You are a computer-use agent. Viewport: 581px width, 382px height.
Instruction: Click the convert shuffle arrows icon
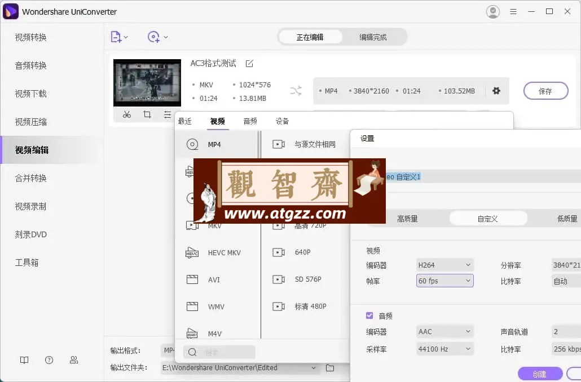point(296,91)
